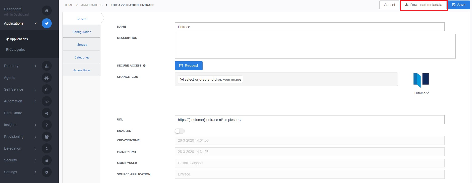Expand the Provisioning menu chevron

[x=35, y=137]
